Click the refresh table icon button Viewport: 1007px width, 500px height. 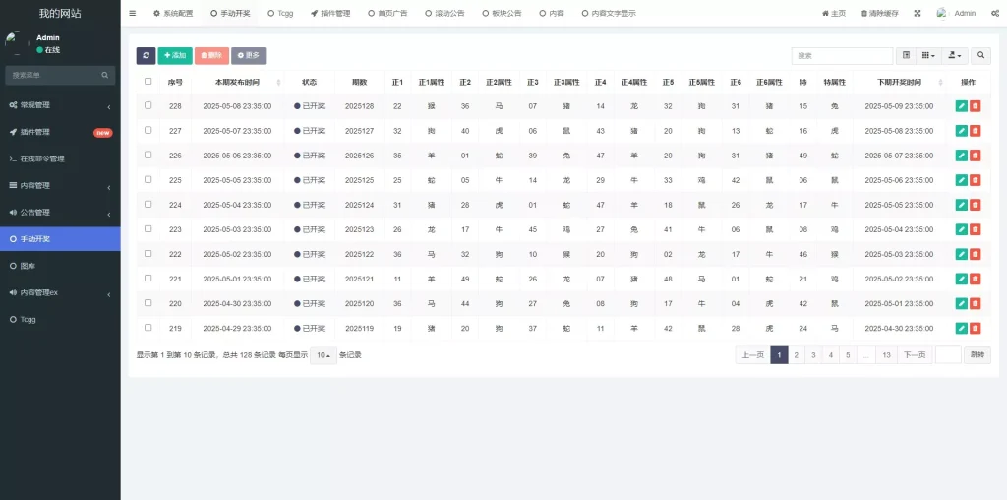(x=146, y=56)
